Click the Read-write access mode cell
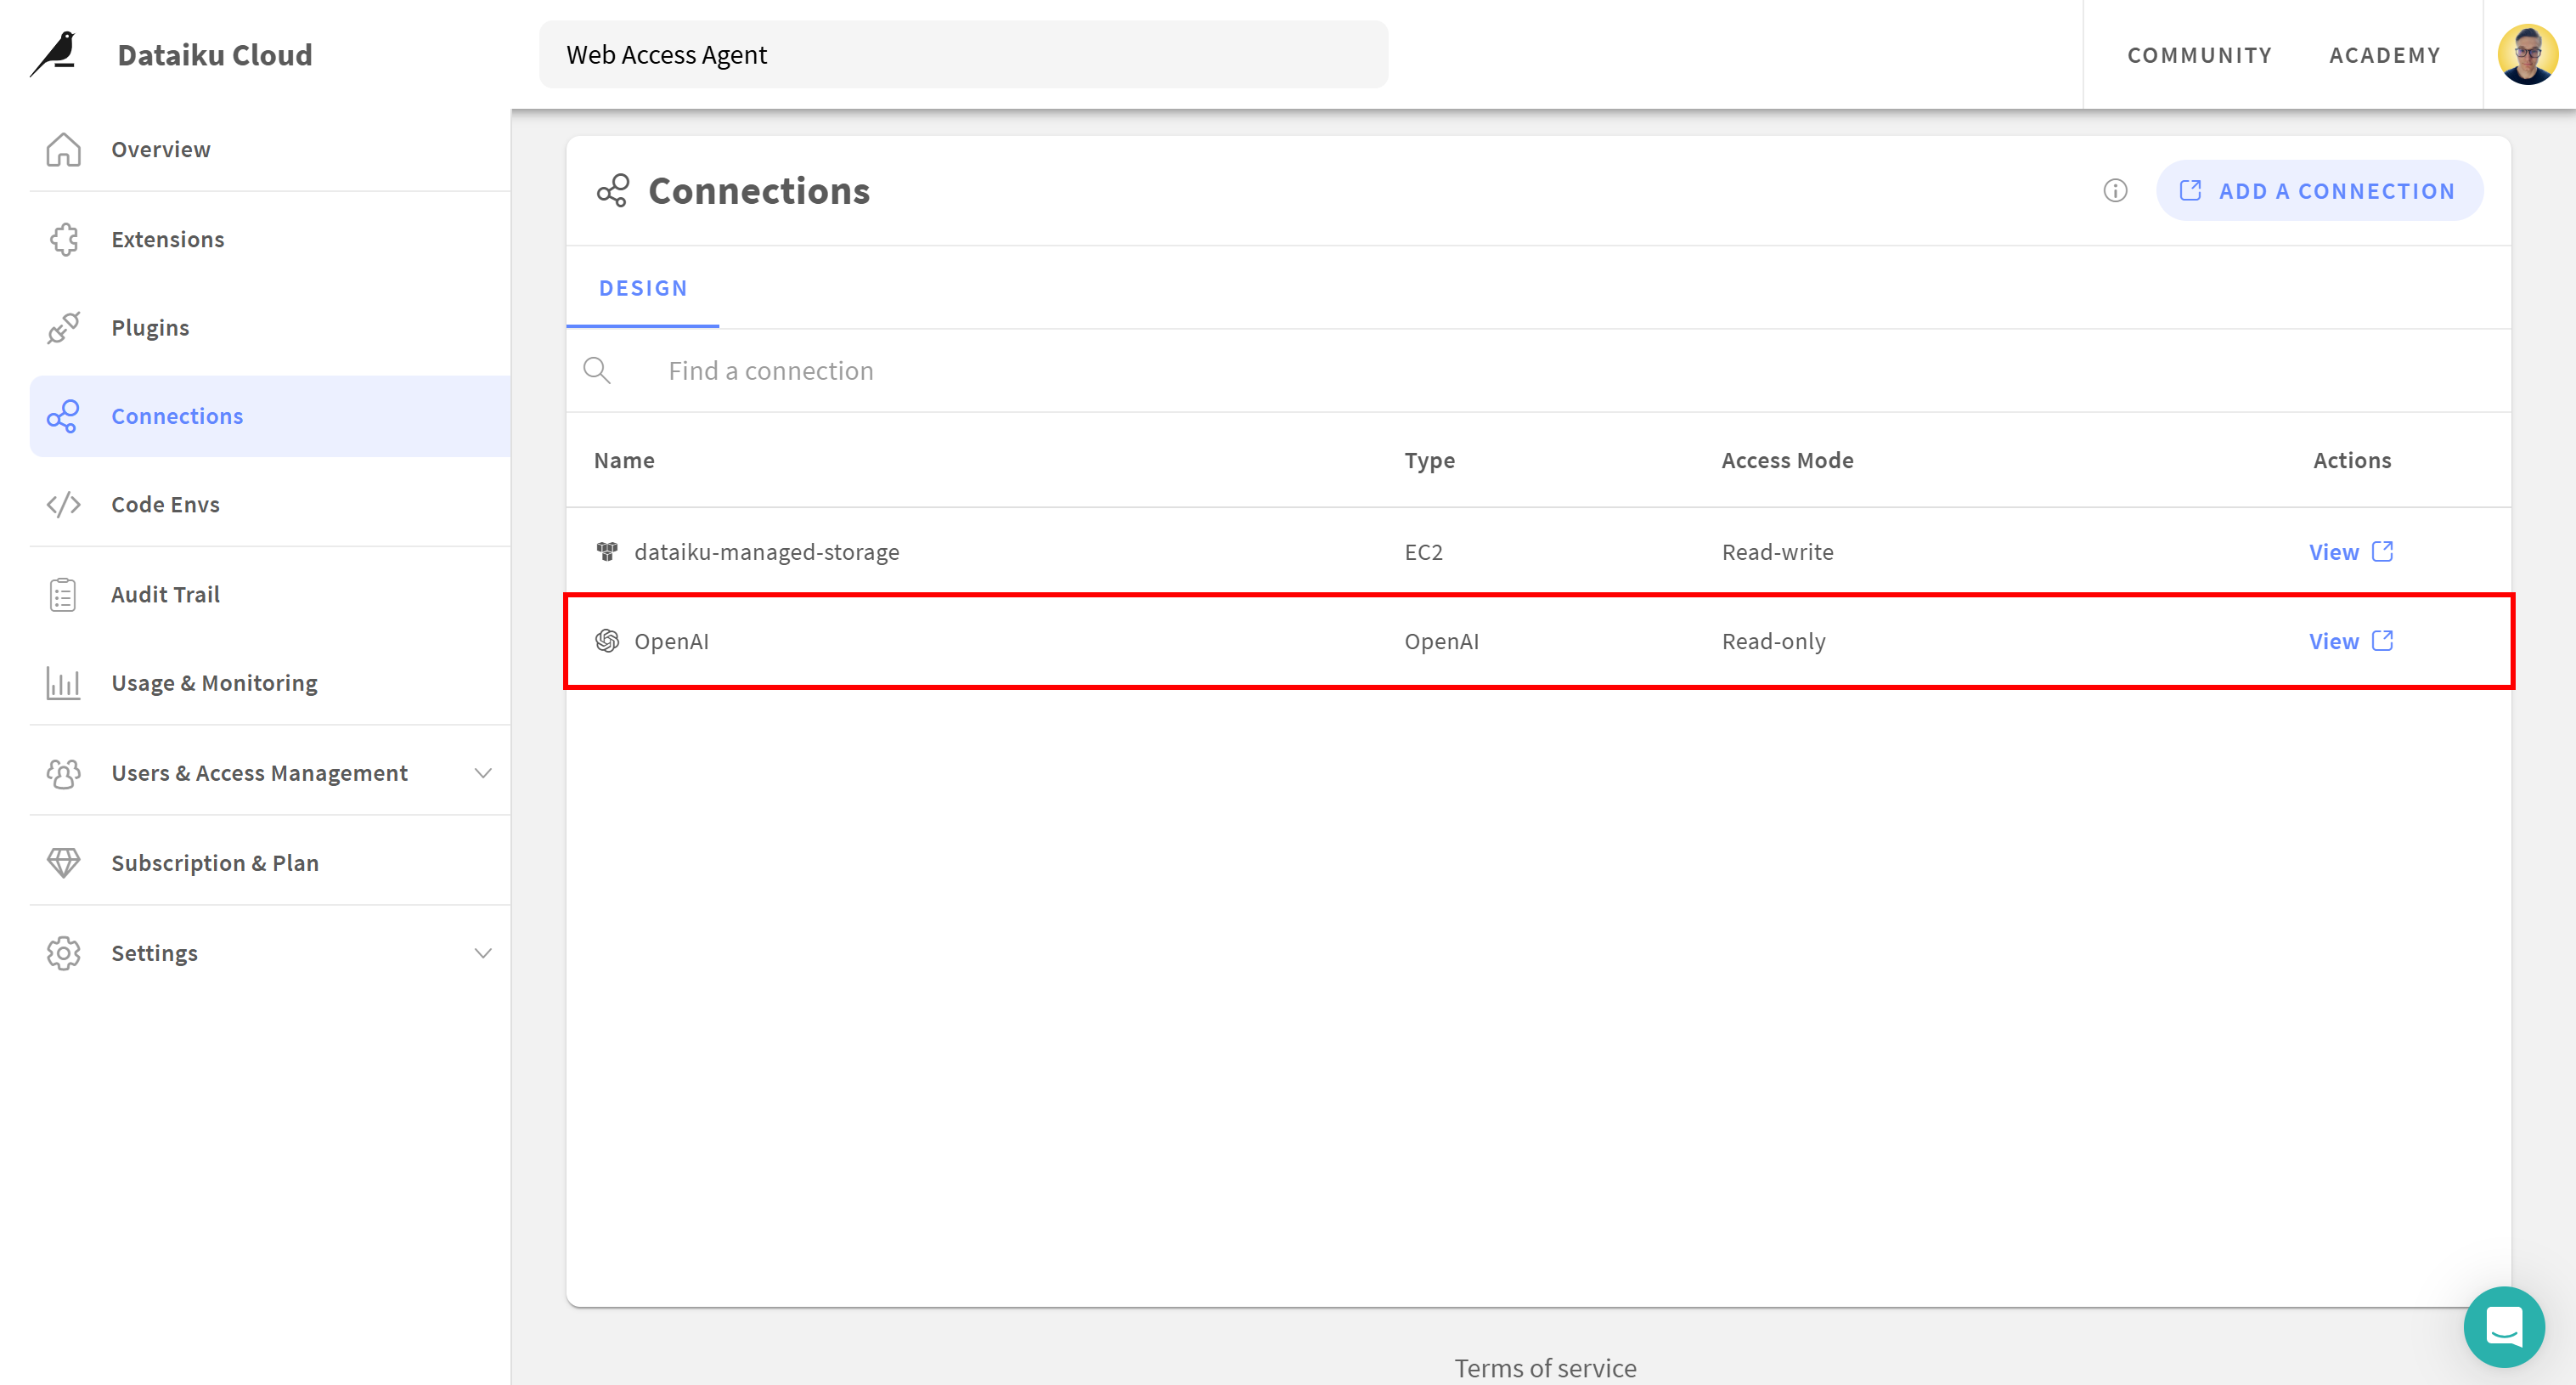 pos(1777,551)
